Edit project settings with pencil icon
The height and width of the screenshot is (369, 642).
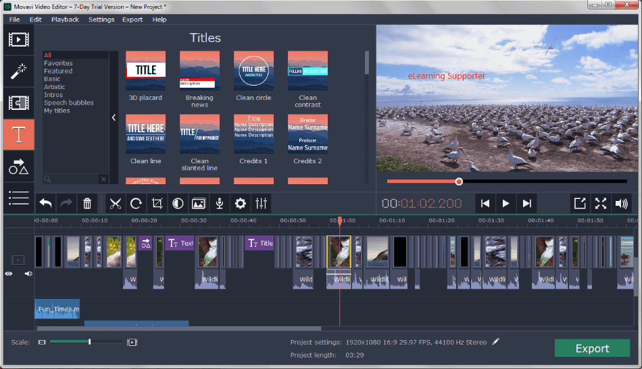coord(496,341)
